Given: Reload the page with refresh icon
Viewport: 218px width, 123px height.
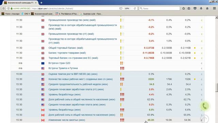Looking at the screenshot, I should [135, 9].
